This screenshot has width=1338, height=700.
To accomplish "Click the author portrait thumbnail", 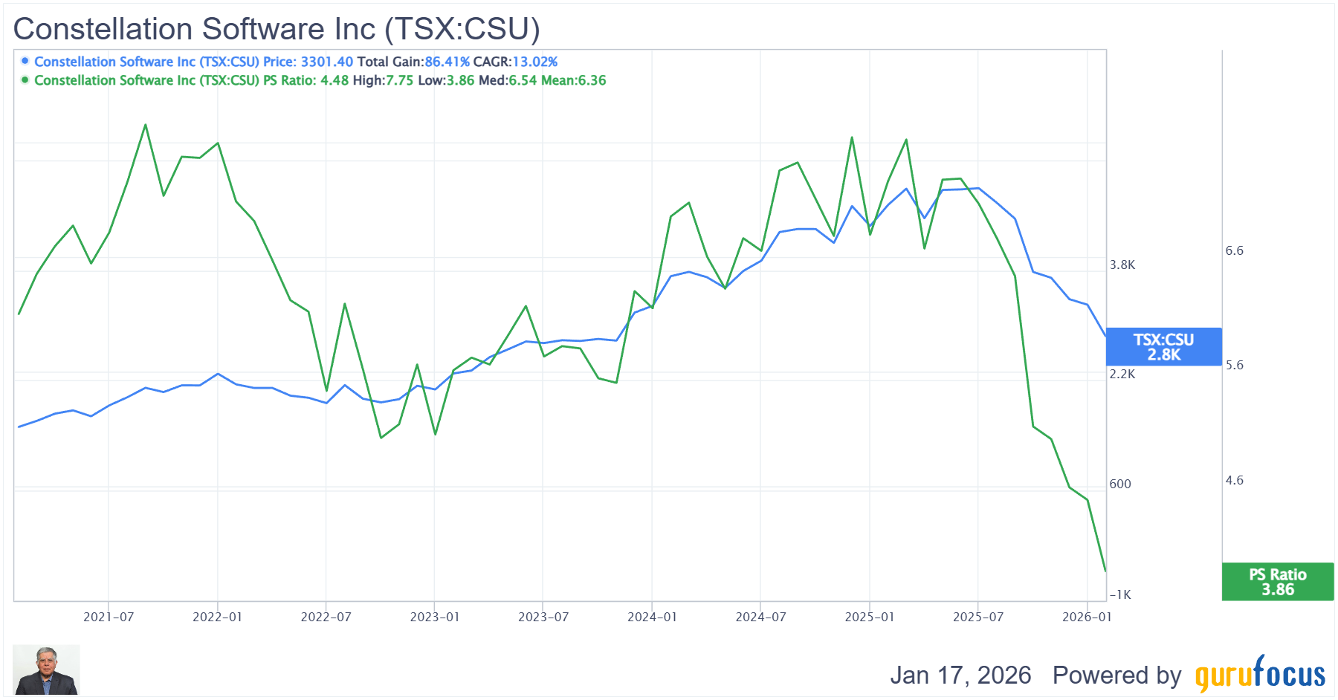I will click(46, 670).
